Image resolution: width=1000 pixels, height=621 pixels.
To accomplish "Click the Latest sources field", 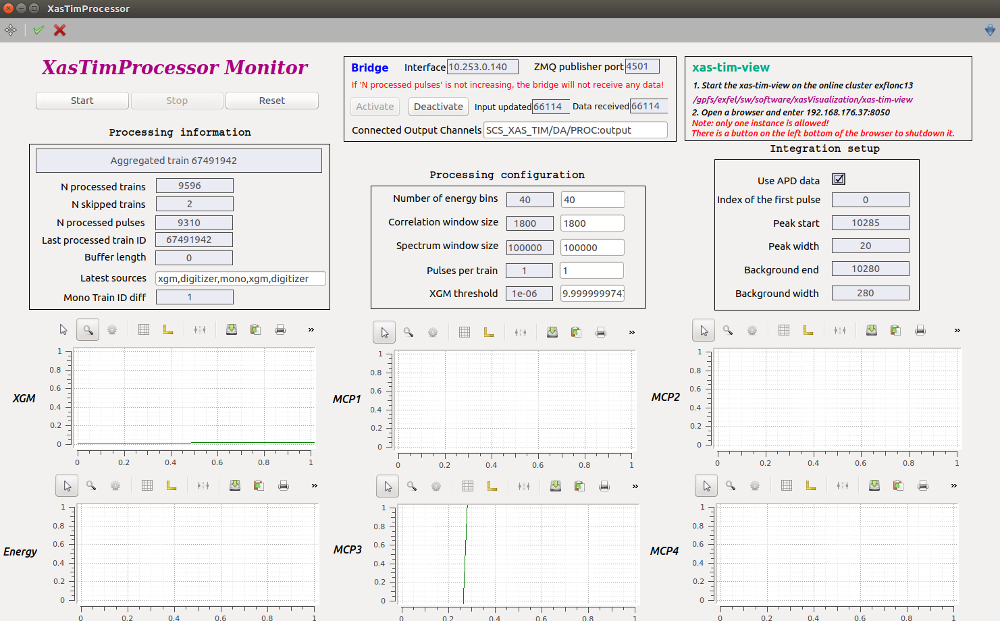I will [240, 278].
